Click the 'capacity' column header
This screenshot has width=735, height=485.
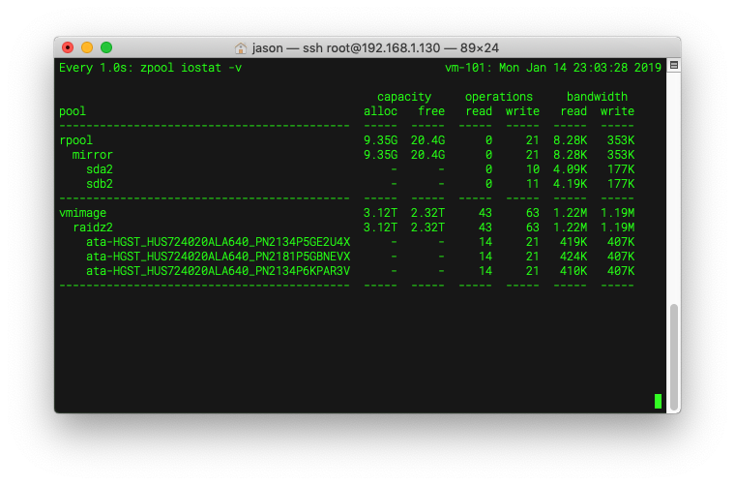click(x=404, y=97)
